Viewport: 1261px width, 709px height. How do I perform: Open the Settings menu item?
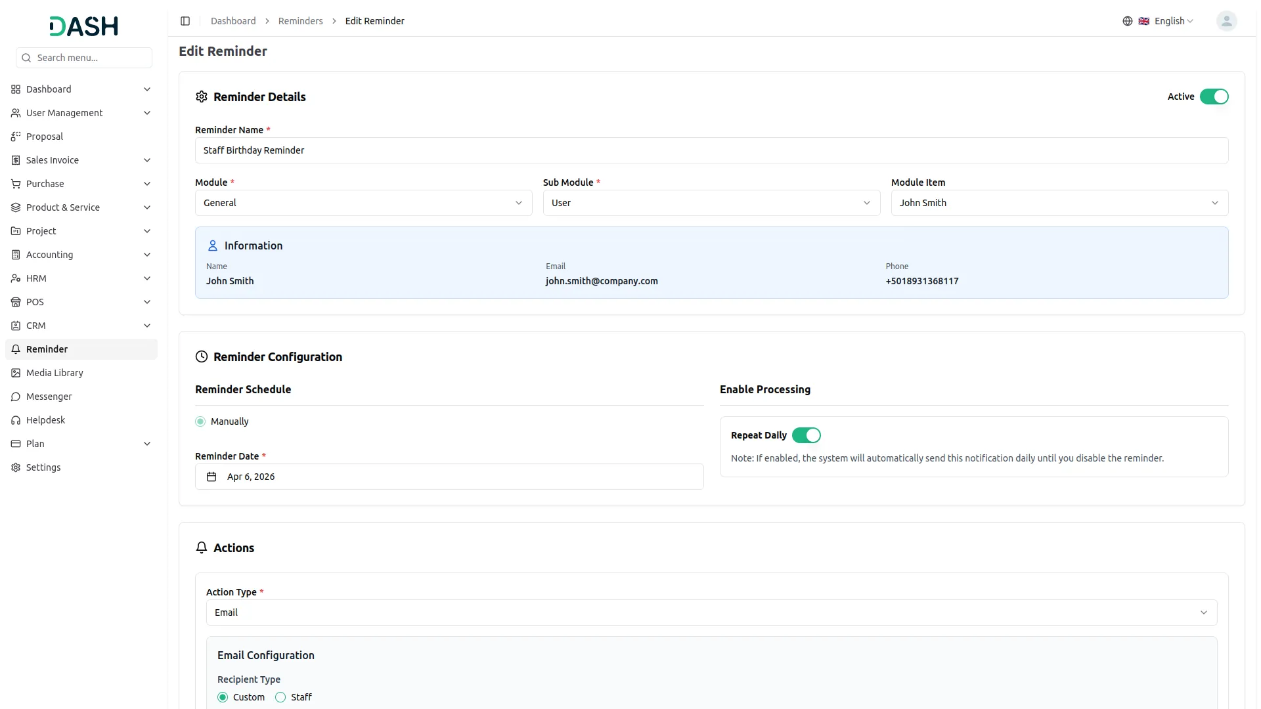[81, 467]
